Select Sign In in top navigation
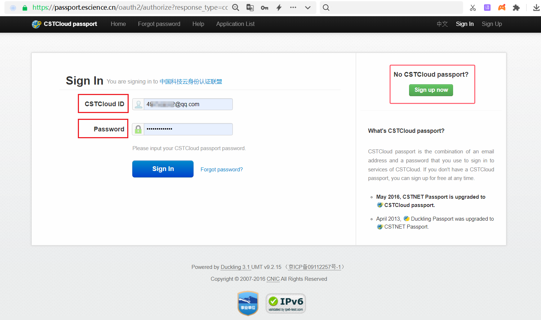541x320 pixels. [465, 24]
